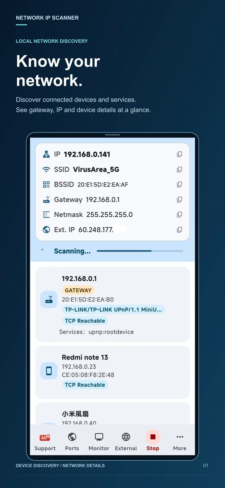Click MAC address 20:E1:5D:E2:EA:B0
The height and width of the screenshot is (488, 225).
coord(88,300)
